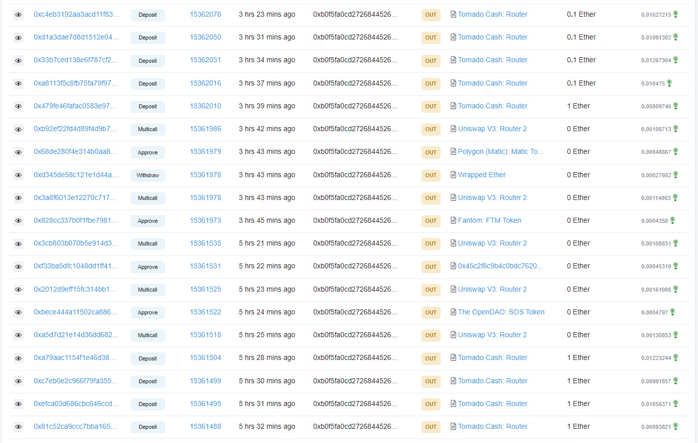Click the eye icon for 0xefca03d686cbc646ccd
This screenshot has width=698, height=443.
tap(18, 404)
